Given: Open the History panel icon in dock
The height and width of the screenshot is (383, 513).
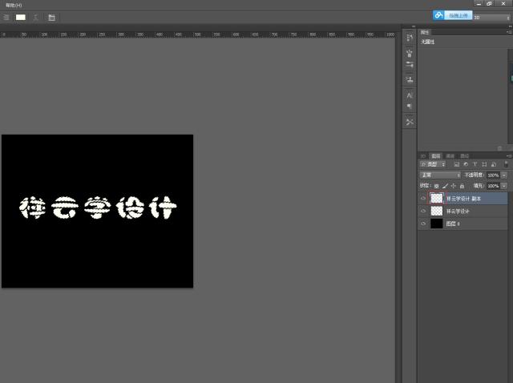Looking at the screenshot, I should (x=410, y=38).
